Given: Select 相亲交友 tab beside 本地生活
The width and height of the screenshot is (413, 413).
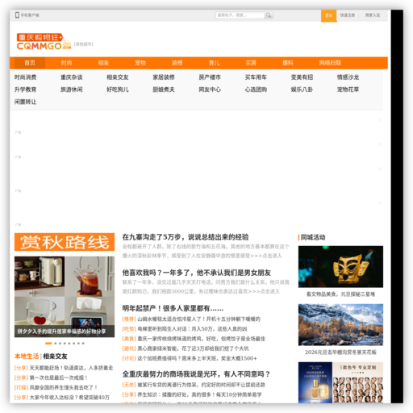Looking at the screenshot, I should click(55, 357).
